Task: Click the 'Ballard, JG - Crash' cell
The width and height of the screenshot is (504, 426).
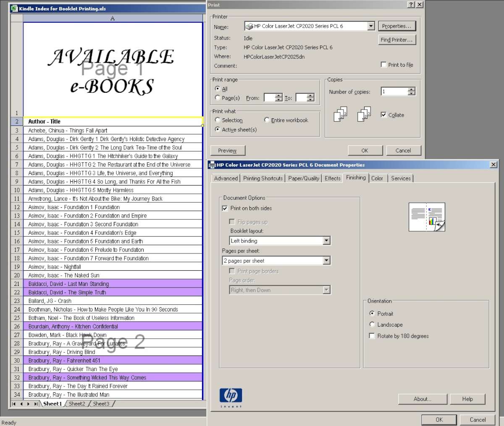Action: pyautogui.click(x=113, y=301)
